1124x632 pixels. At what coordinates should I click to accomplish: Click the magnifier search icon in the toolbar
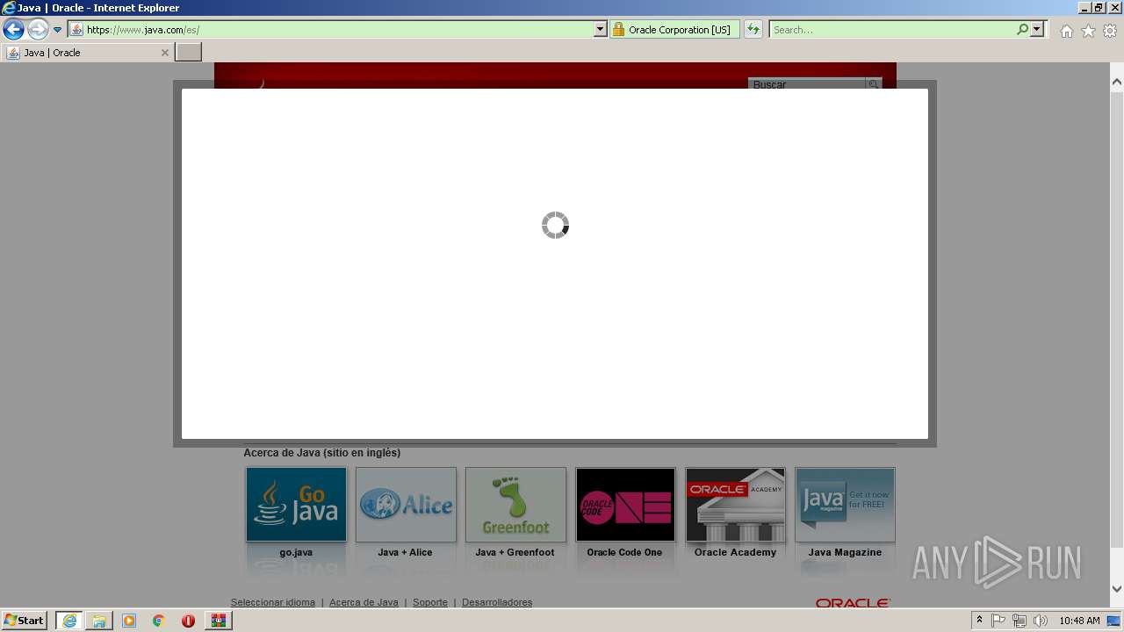[x=1022, y=30]
